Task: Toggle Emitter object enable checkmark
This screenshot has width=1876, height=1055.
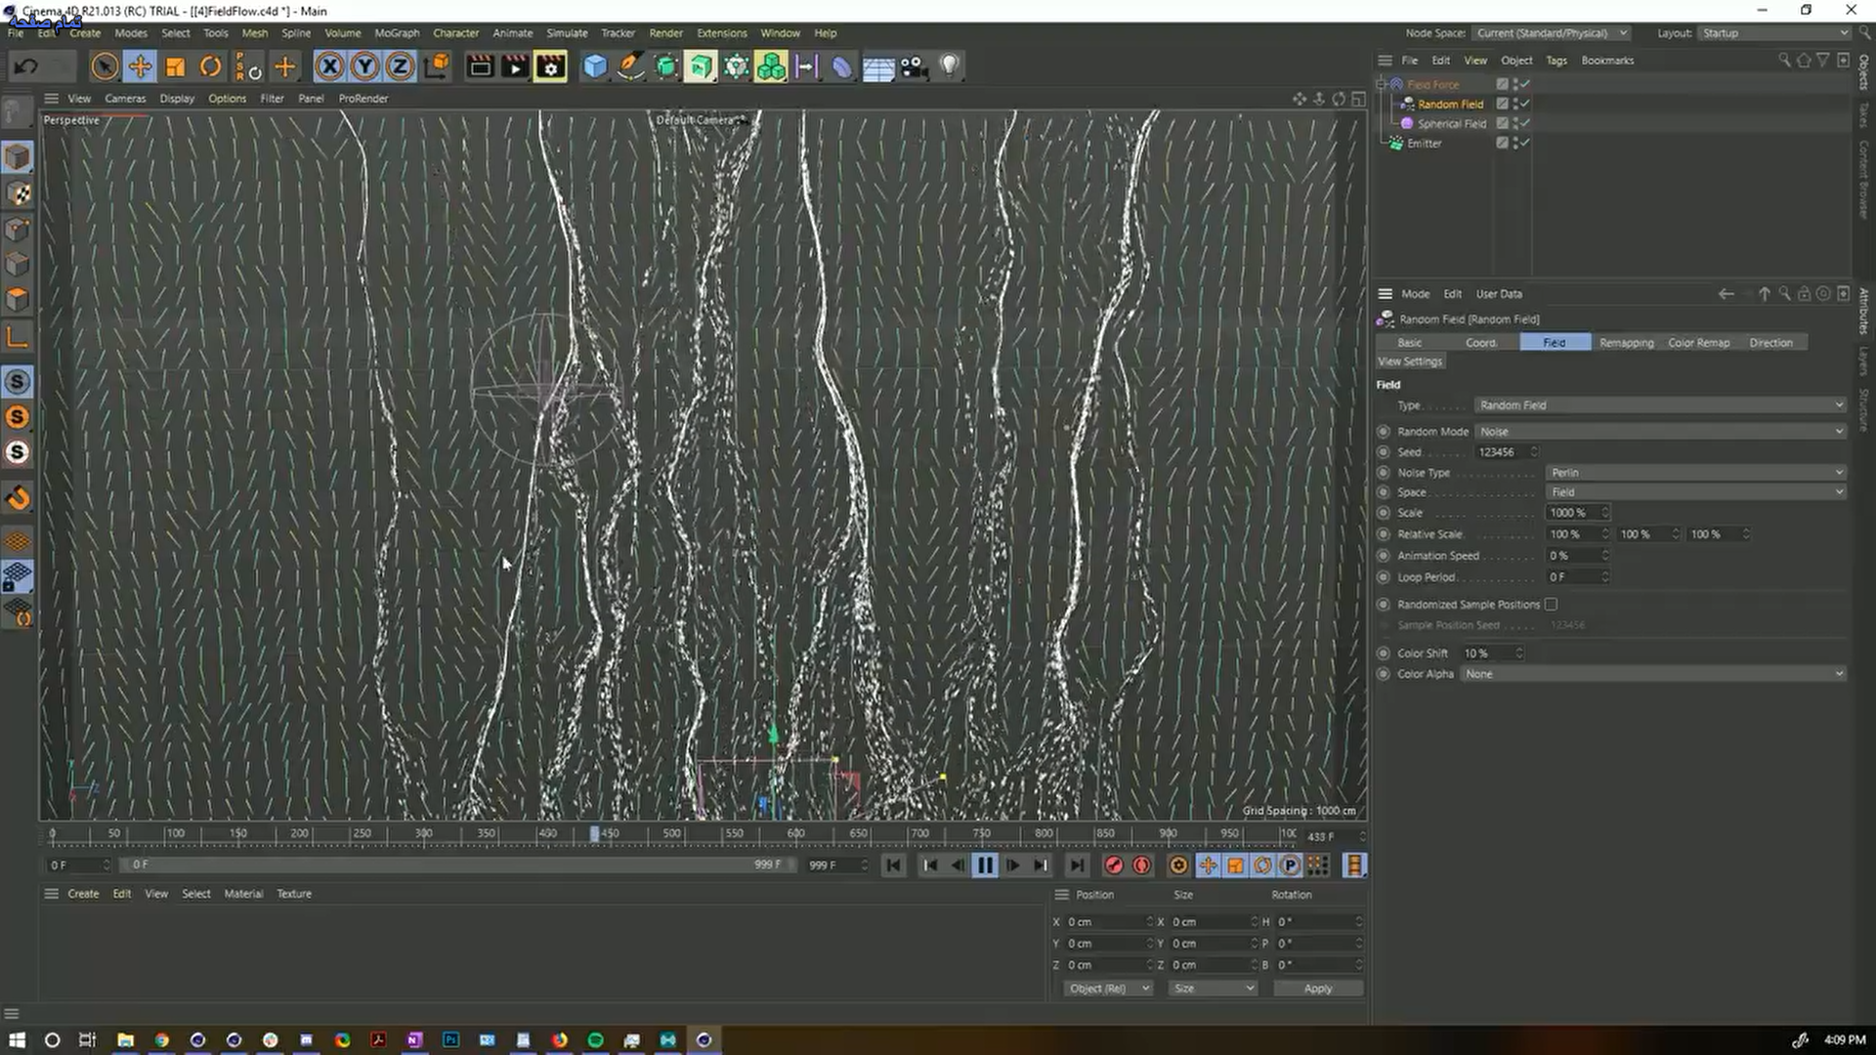Action: 1524,143
